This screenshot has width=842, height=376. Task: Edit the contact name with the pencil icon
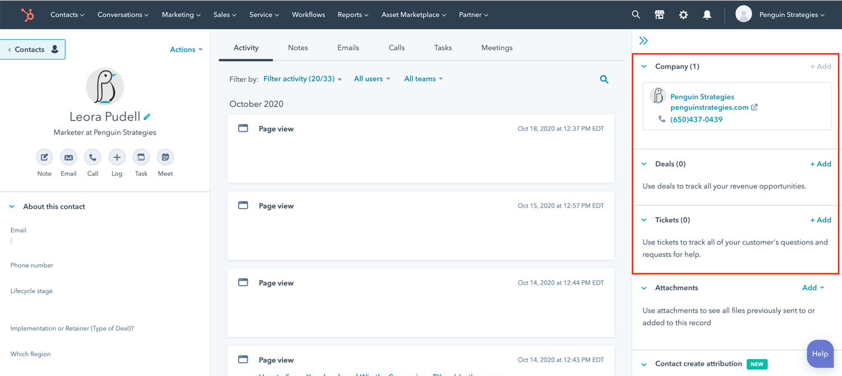(147, 116)
